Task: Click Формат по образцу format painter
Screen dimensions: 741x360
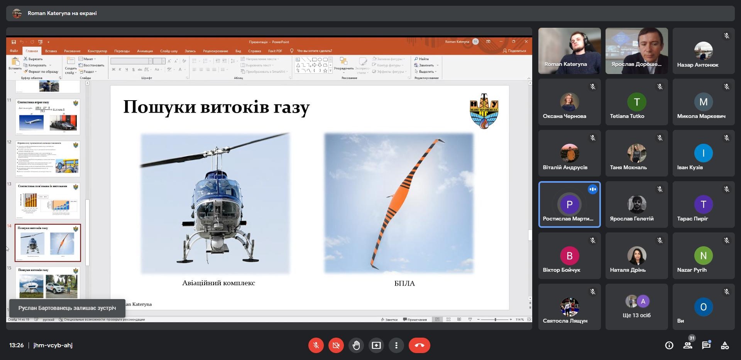Action: [41, 72]
